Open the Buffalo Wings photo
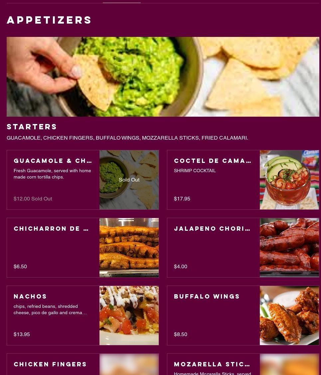321x375 pixels. pyautogui.click(x=289, y=315)
